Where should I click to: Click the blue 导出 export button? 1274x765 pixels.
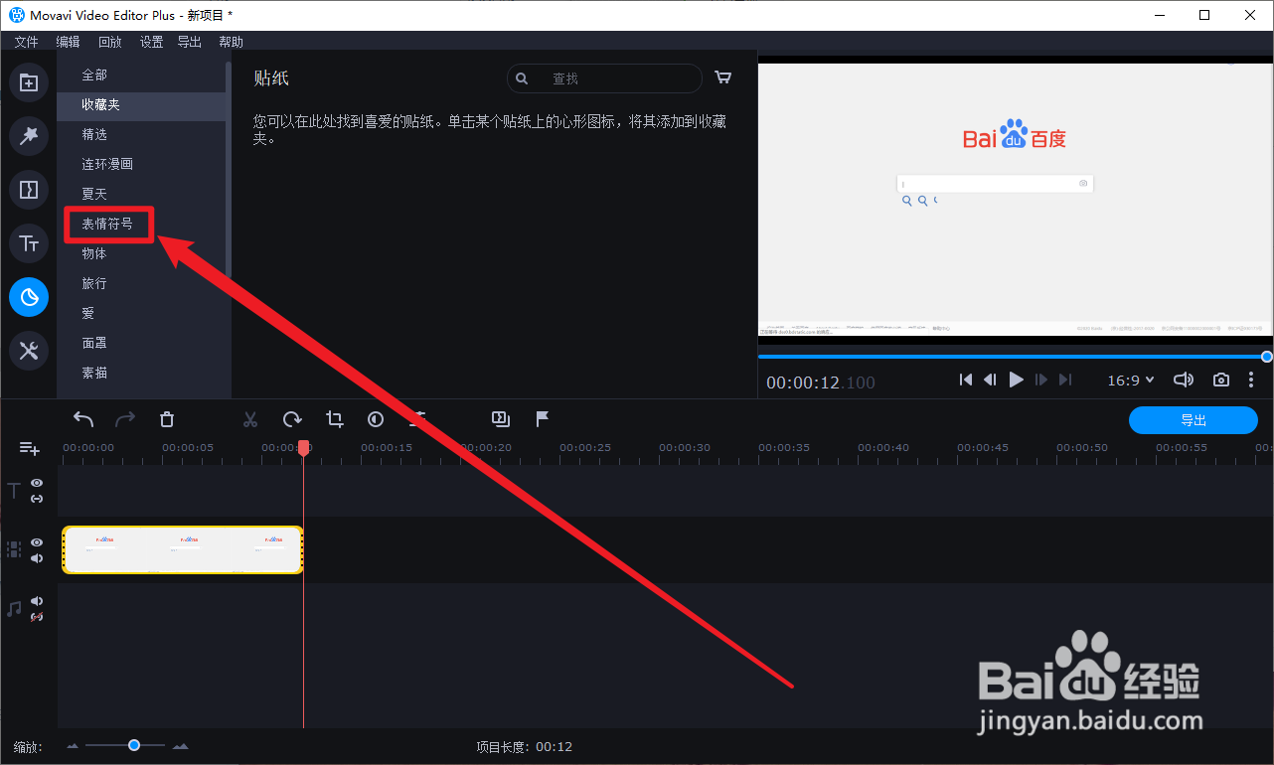pos(1194,420)
